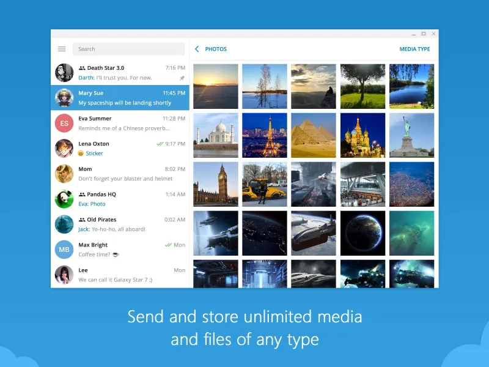Click the 'Sticker' link text
The width and height of the screenshot is (489, 367).
[94, 154]
